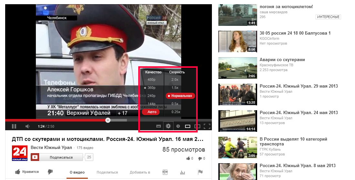Viewport: 355px width, 180px height.
Task: Mute the video with the speaker icon
Action: (x=28, y=126)
